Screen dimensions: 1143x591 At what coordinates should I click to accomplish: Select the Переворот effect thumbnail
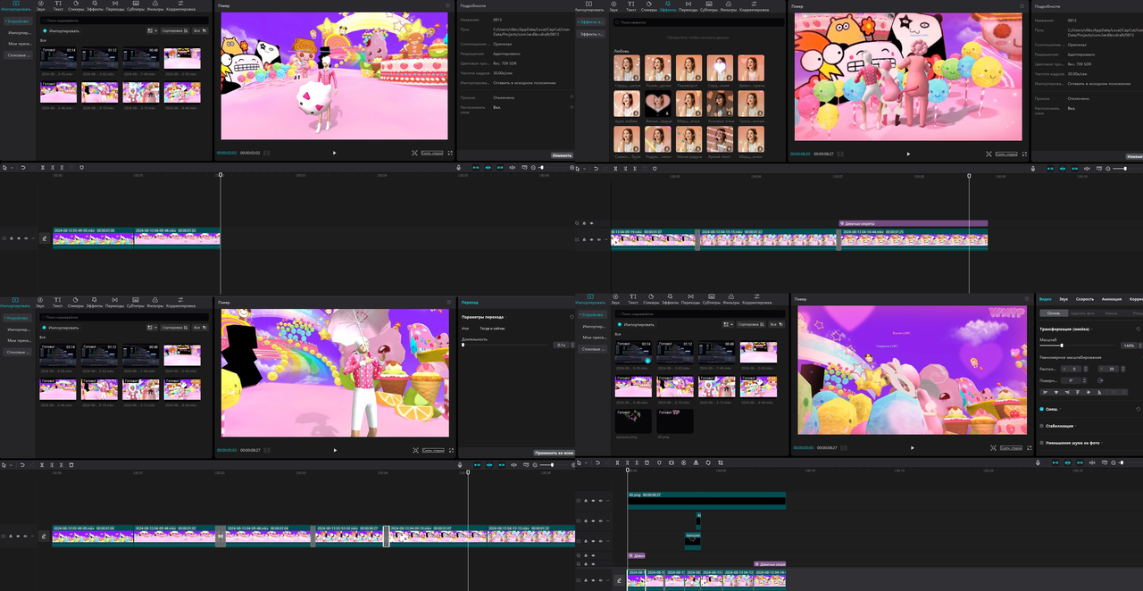point(688,68)
